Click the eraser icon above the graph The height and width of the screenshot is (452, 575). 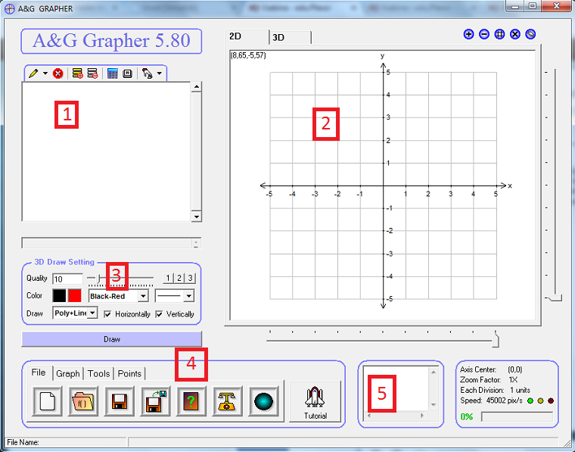[530, 34]
